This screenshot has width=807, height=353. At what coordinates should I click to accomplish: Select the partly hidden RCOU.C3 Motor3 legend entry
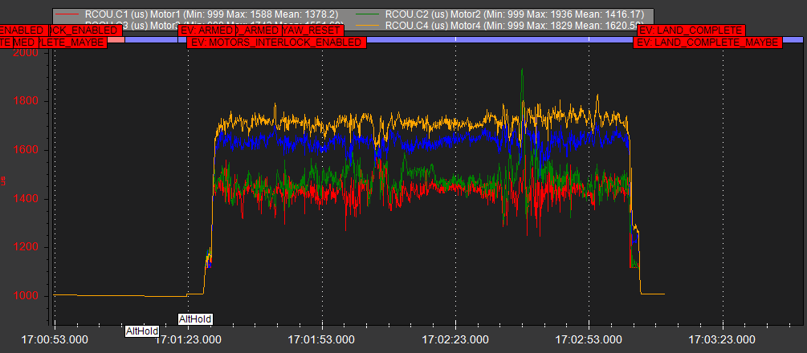[214, 24]
